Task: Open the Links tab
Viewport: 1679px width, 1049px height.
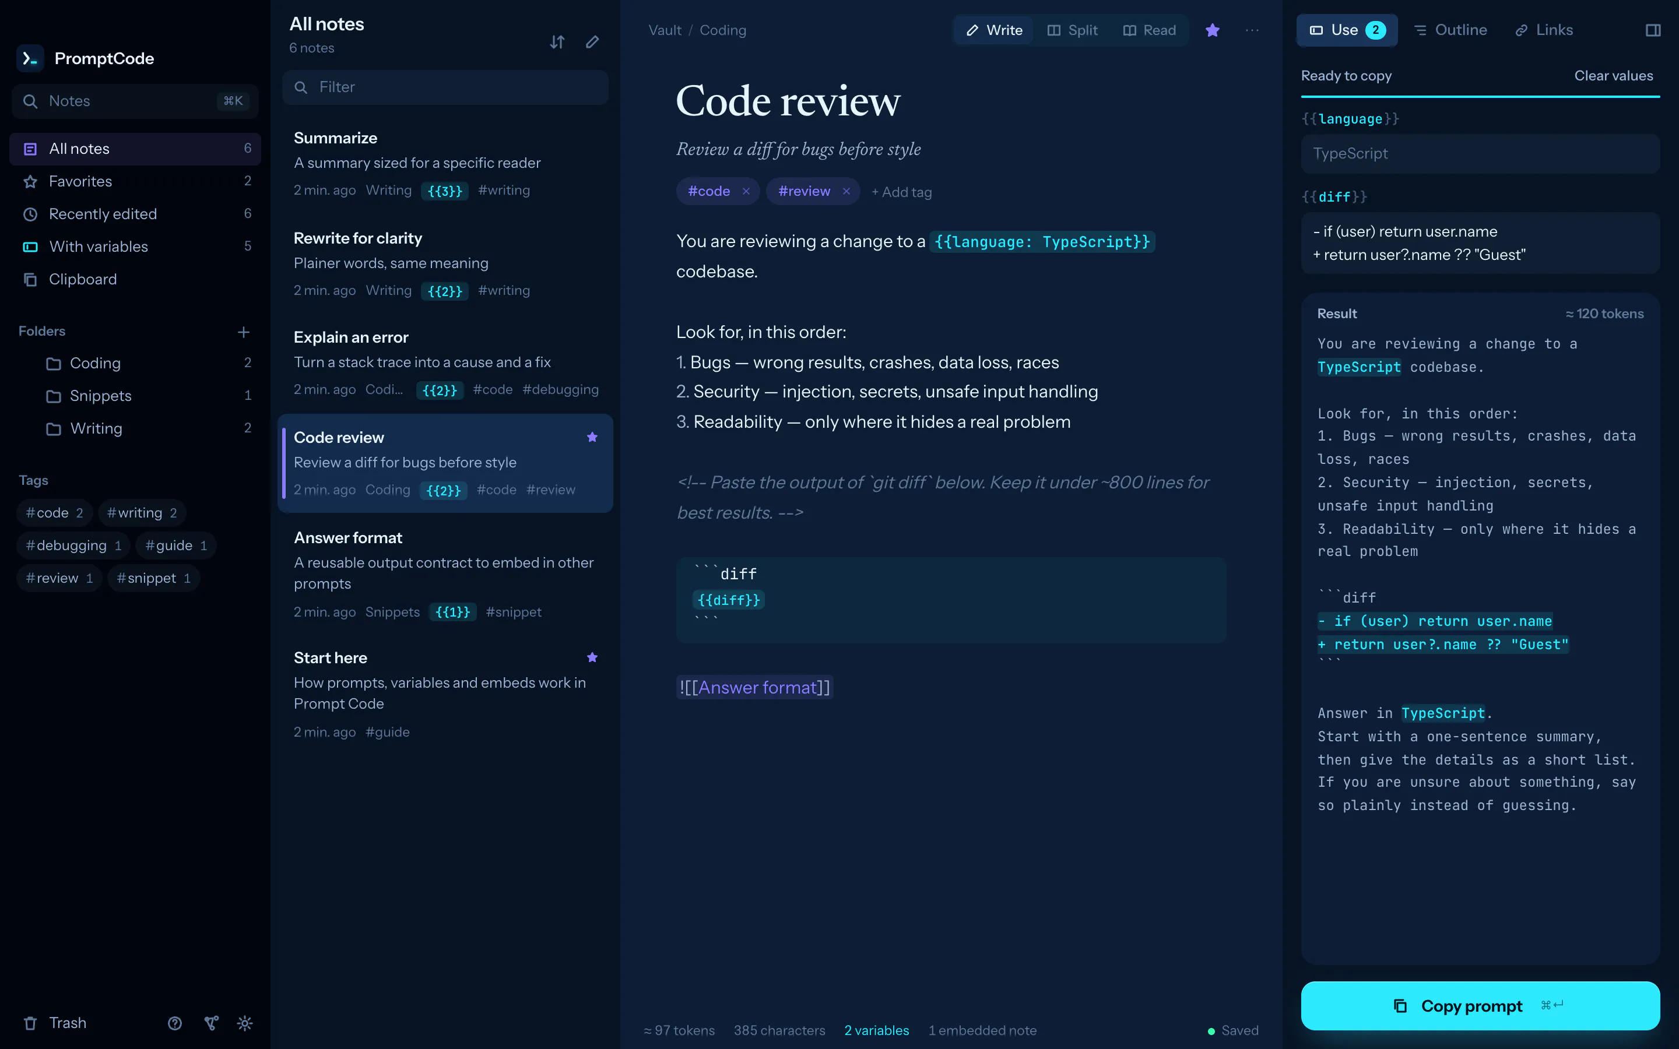Action: point(1544,30)
